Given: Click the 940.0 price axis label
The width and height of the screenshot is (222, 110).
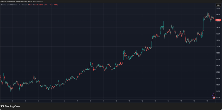Looking at the screenshot, I should coord(218,28).
